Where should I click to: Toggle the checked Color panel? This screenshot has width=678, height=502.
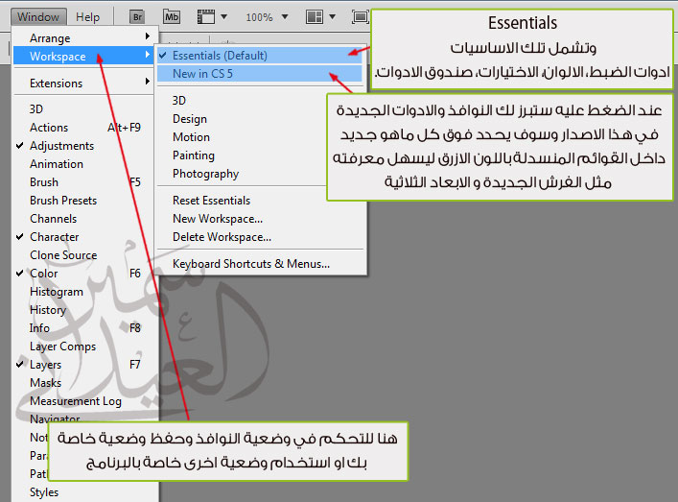(x=85, y=274)
